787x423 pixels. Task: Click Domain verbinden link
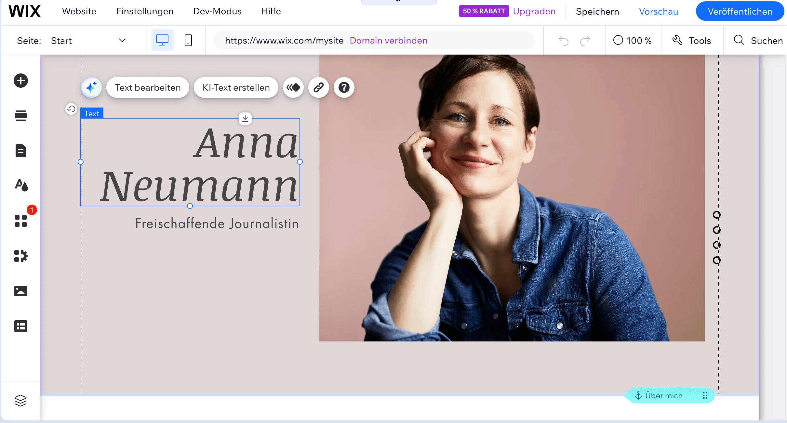pyautogui.click(x=389, y=41)
